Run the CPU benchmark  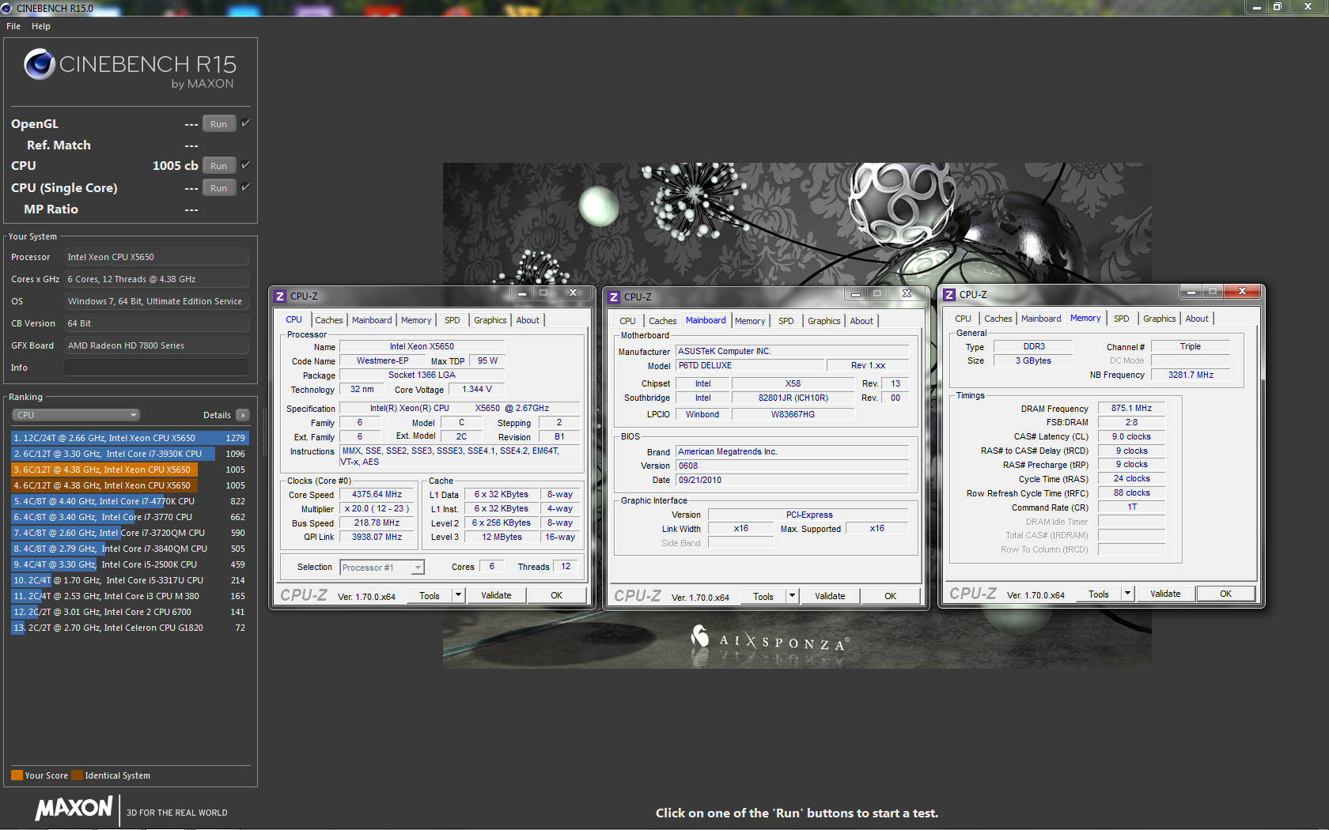point(219,166)
